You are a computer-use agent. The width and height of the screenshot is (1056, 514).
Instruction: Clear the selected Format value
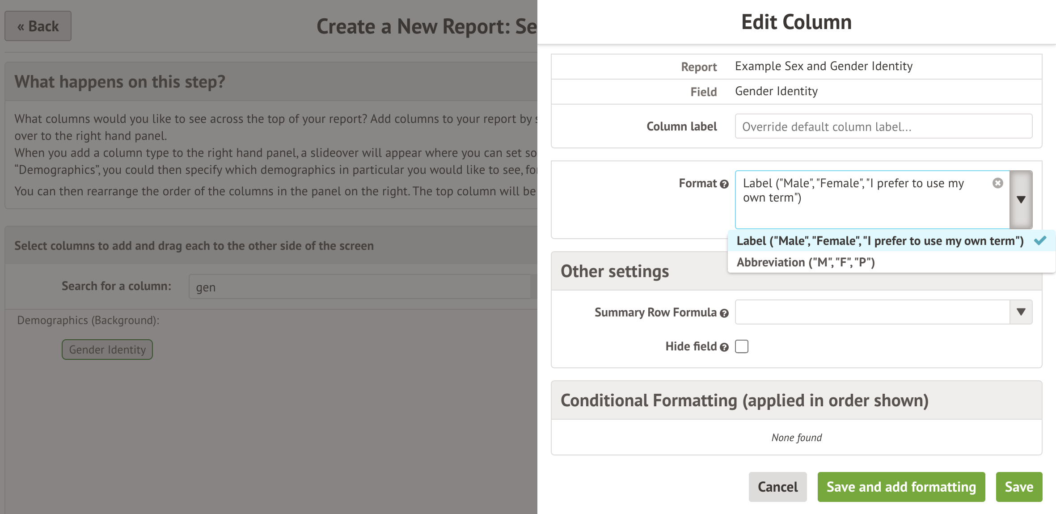click(x=997, y=183)
